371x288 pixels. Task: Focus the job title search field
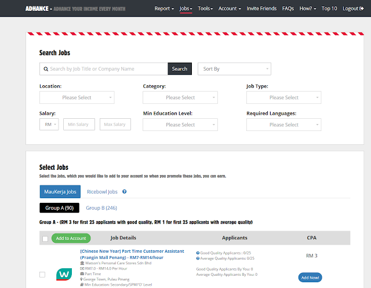[x=104, y=69]
